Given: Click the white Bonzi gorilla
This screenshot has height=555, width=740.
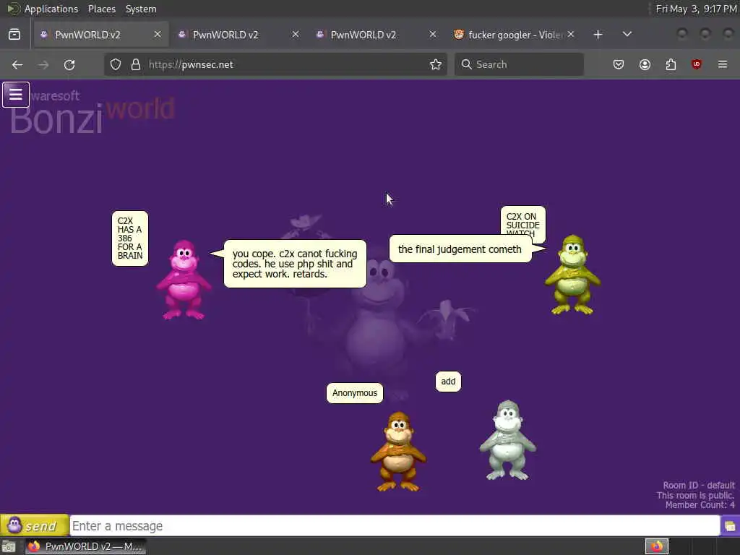Looking at the screenshot, I should pyautogui.click(x=508, y=440).
